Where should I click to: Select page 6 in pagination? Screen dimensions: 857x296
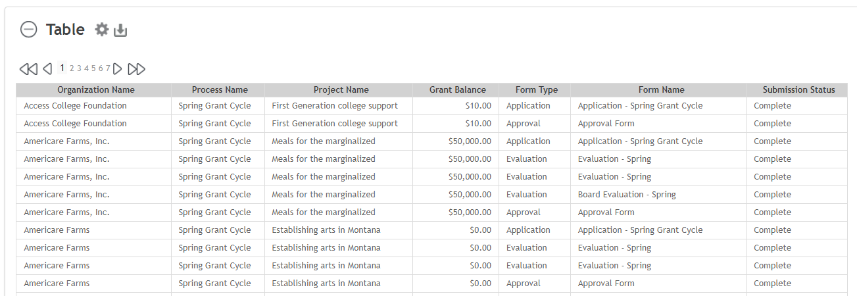pyautogui.click(x=101, y=68)
